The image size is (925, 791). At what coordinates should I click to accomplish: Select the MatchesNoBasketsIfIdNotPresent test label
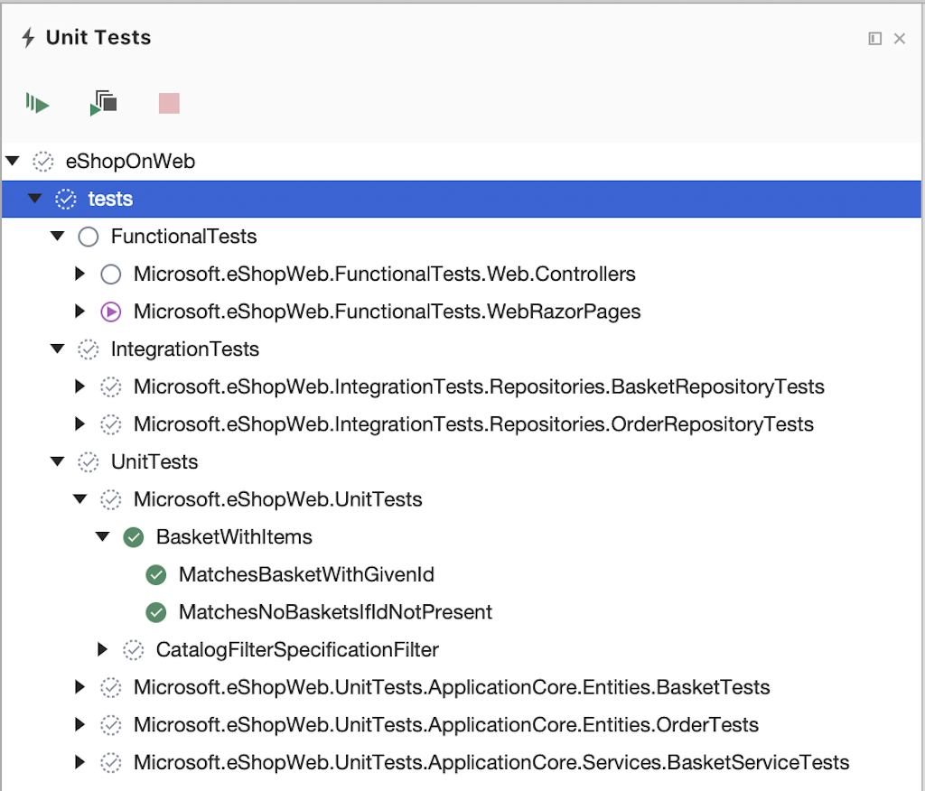coord(336,612)
